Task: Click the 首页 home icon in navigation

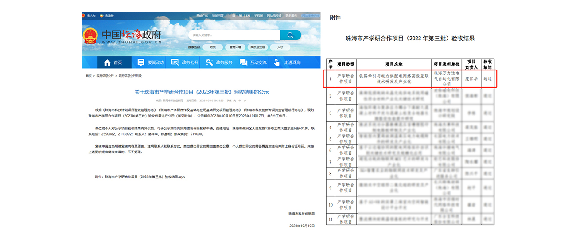Action: pos(107,62)
